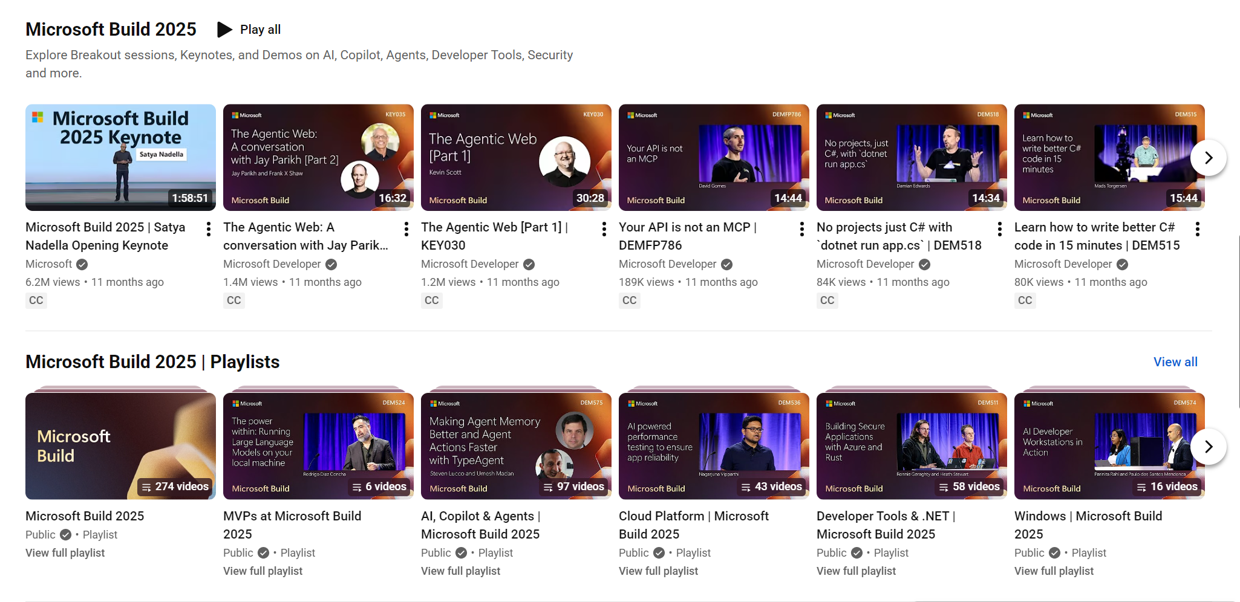This screenshot has height=602, width=1240.
Task: Open playlist title Cloud Platform | Microsoft Build 2025
Action: click(694, 525)
